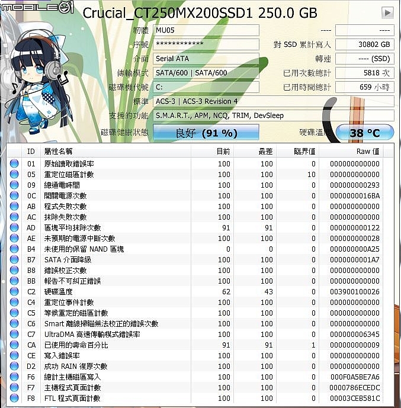
Task: Click raw value 00003CEB581C
Action: click(355, 398)
